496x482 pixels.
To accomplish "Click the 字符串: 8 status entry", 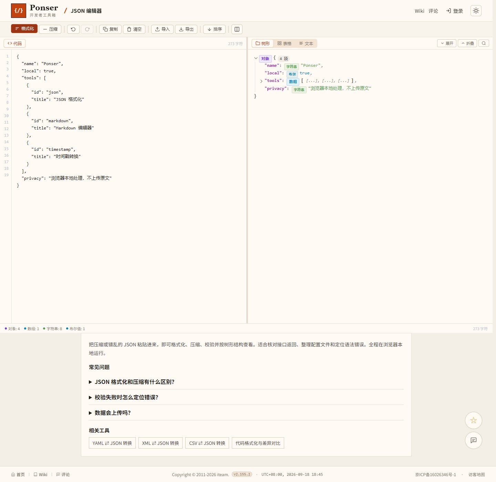I will click(x=53, y=329).
